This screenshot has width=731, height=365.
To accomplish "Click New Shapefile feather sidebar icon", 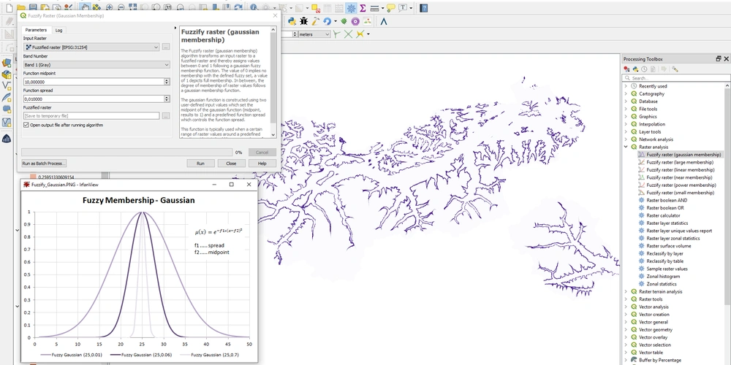I will (7, 97).
